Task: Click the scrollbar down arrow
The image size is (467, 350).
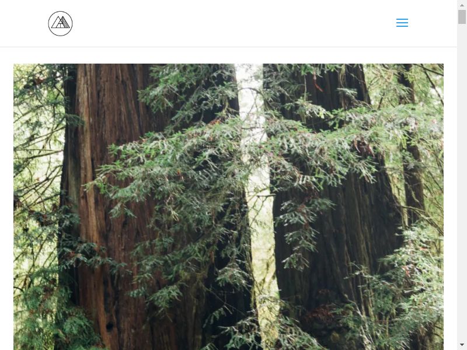Action: 462,345
